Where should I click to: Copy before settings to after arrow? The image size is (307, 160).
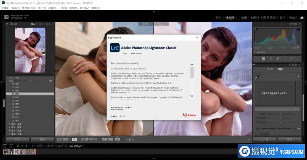click(x=104, y=140)
